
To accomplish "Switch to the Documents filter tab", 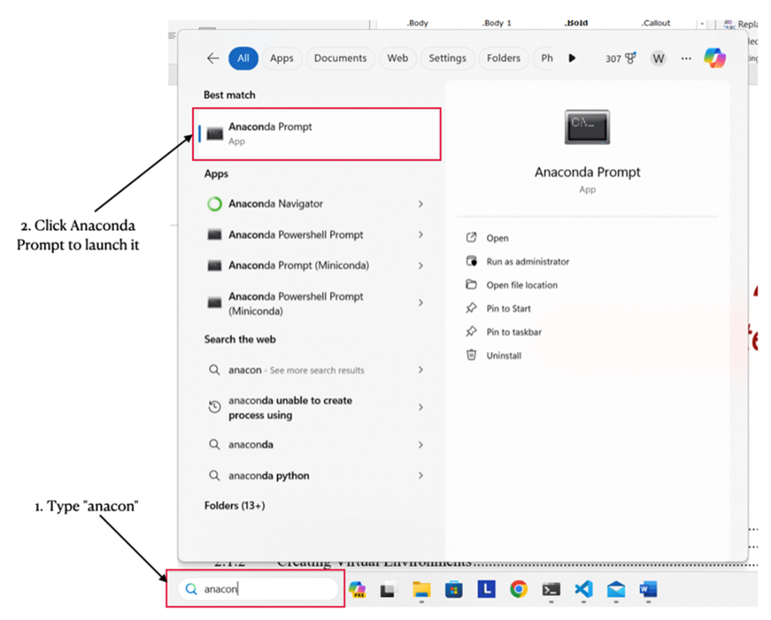I will tap(340, 59).
